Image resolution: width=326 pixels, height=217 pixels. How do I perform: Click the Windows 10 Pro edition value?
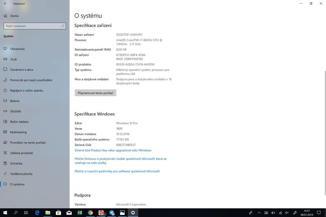coord(127,123)
